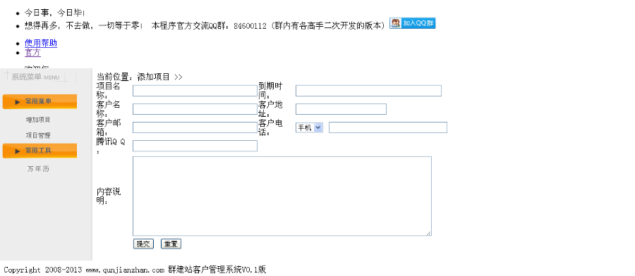Viewport: 635px width, 276px height.
Task: Click inside the 内容说明 textarea
Action: [282, 196]
